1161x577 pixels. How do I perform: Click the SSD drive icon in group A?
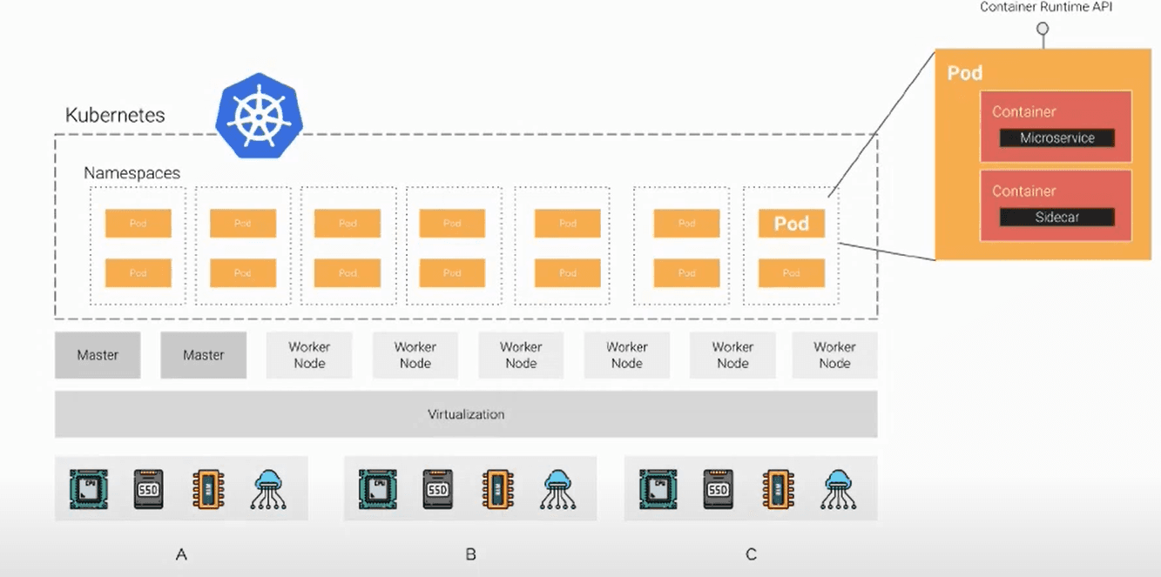[x=149, y=489]
